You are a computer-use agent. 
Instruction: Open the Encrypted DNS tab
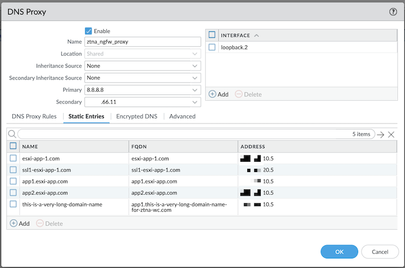tap(137, 116)
